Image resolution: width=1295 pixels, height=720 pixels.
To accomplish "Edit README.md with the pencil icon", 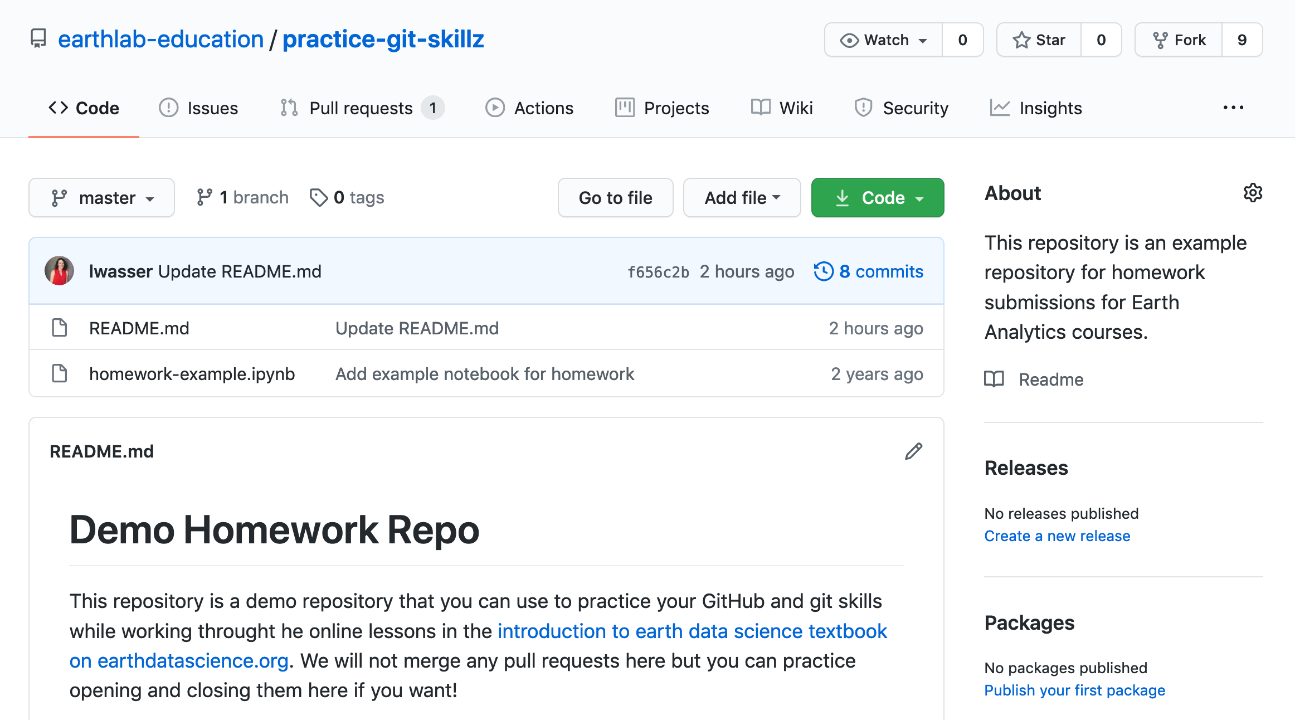I will (x=914, y=451).
